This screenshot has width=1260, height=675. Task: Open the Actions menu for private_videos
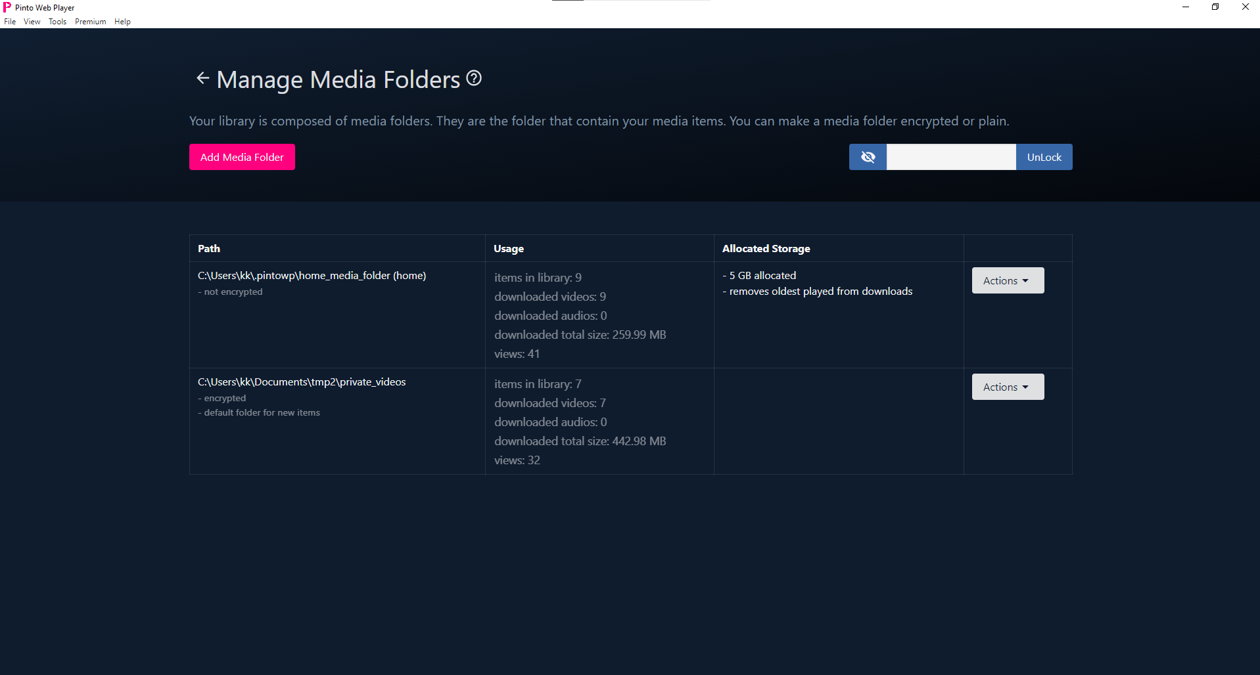click(x=1007, y=387)
